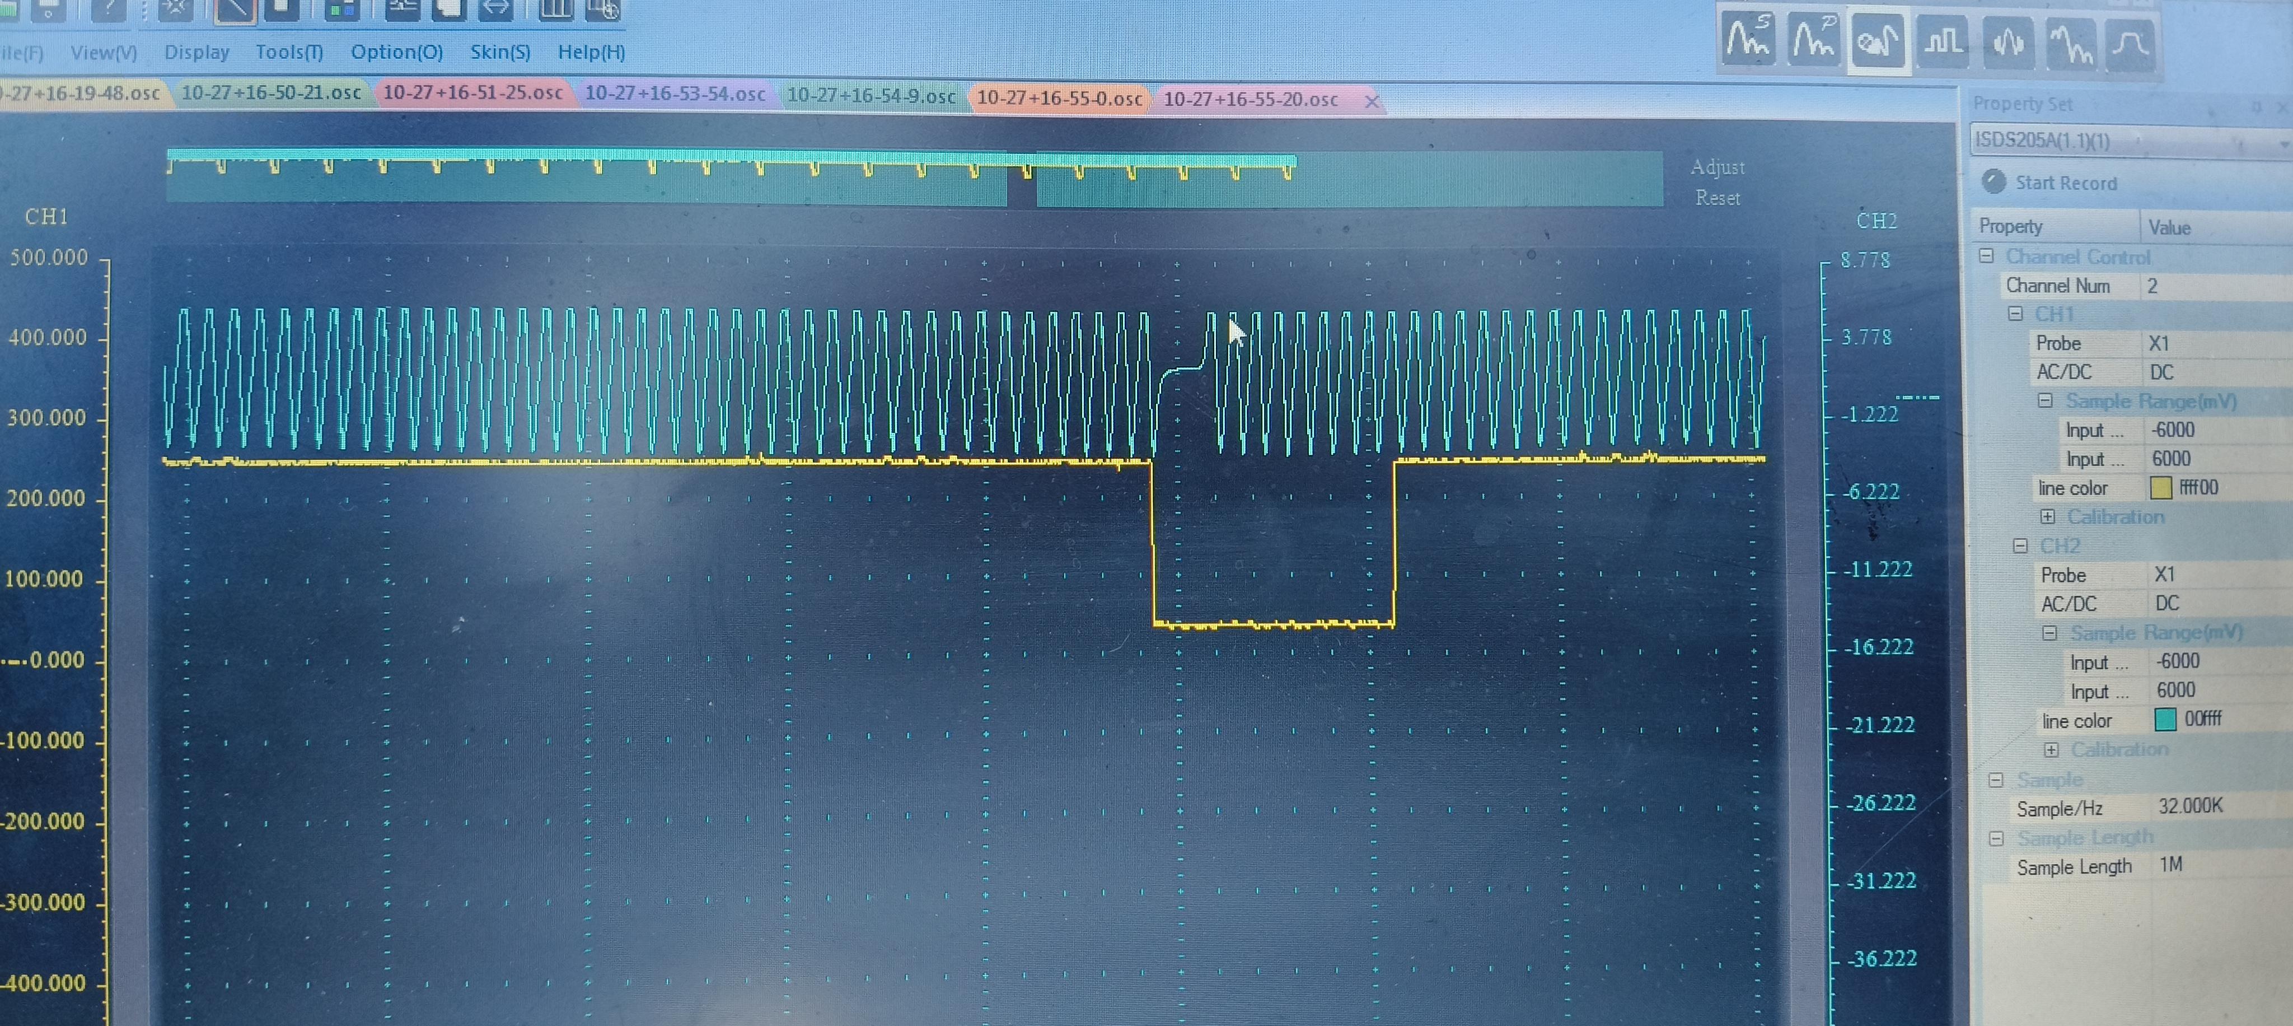Open the Tools(T) menu
The width and height of the screenshot is (2293, 1026).
[x=288, y=52]
